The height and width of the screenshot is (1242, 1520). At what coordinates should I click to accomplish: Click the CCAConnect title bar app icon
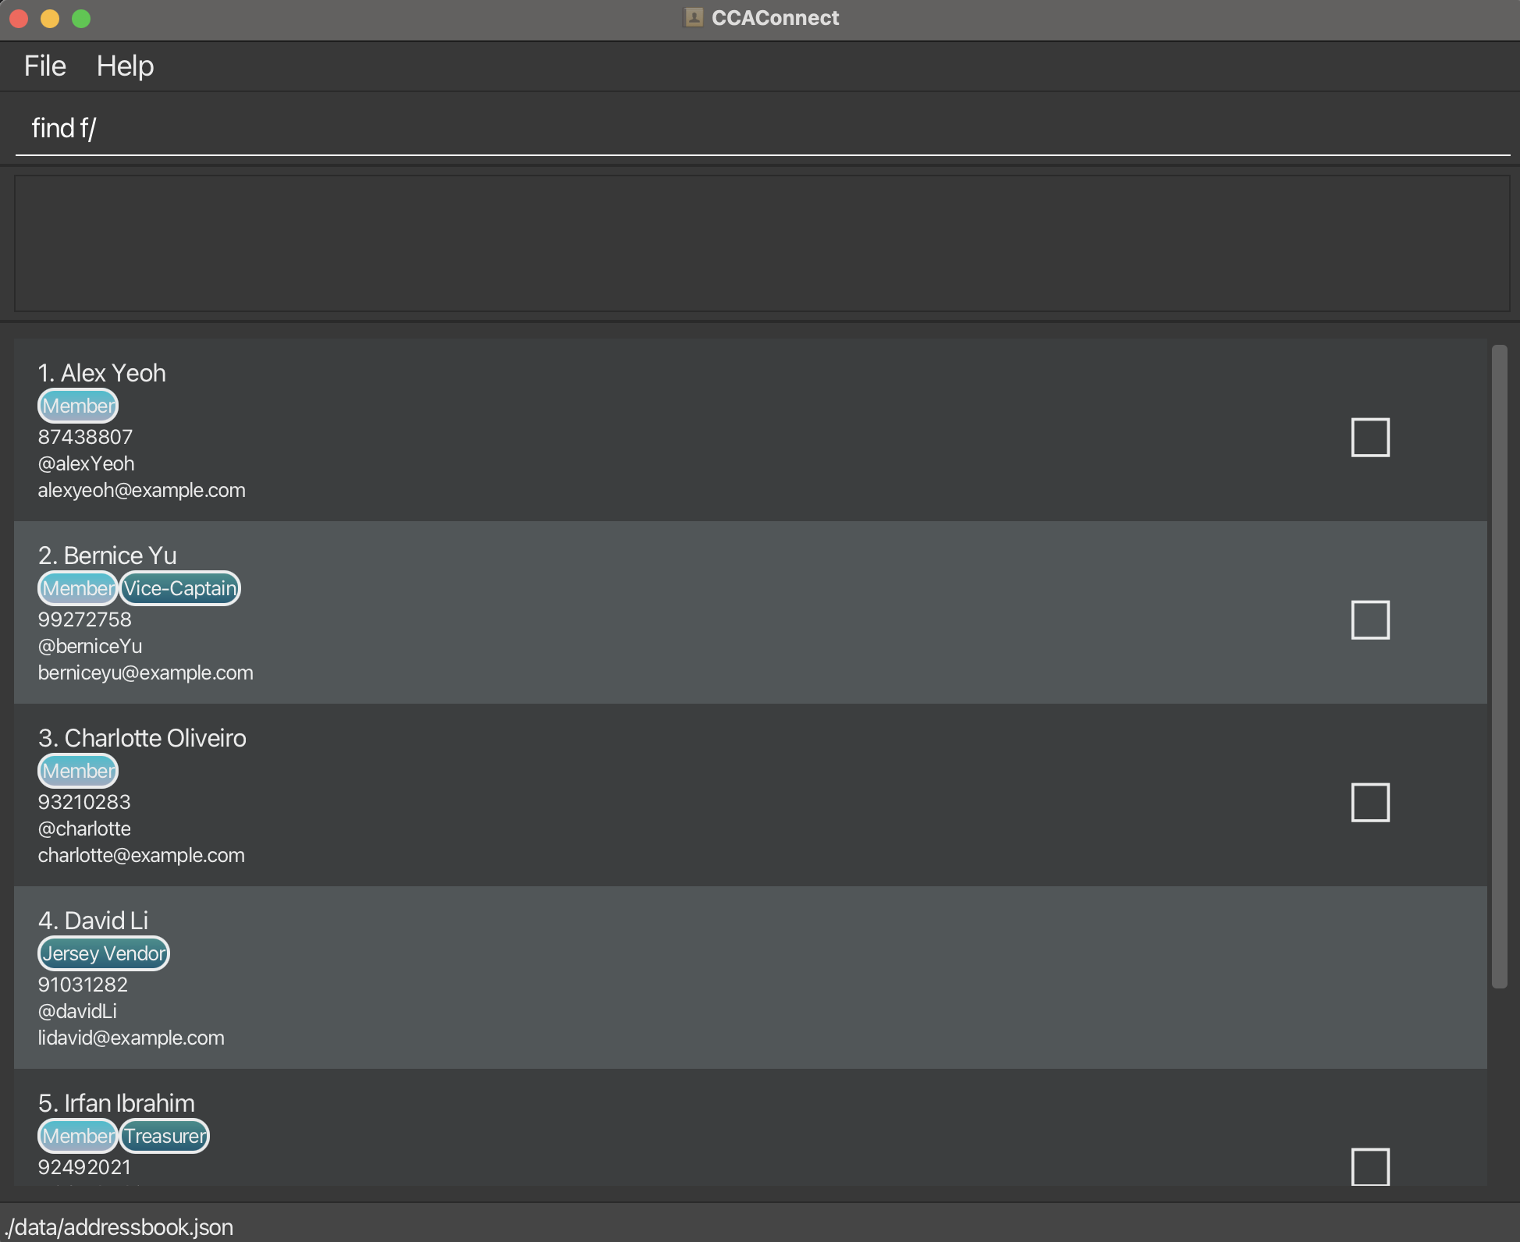click(x=694, y=17)
